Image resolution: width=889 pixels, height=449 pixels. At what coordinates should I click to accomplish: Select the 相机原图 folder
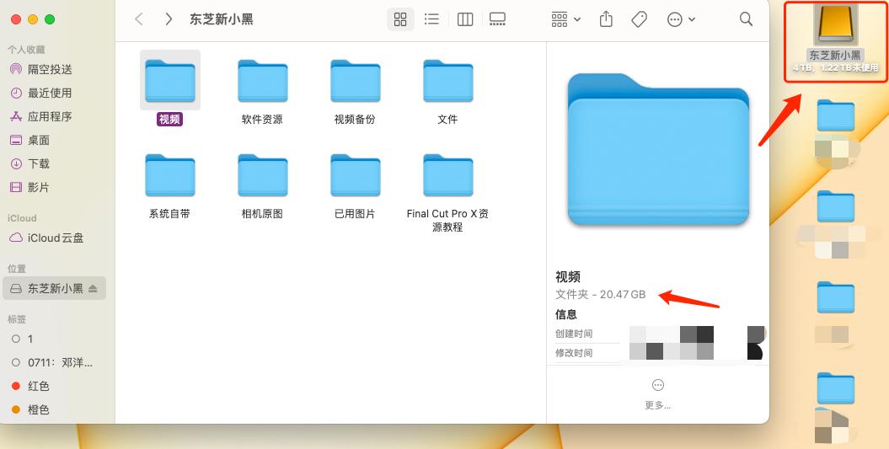pos(263,186)
